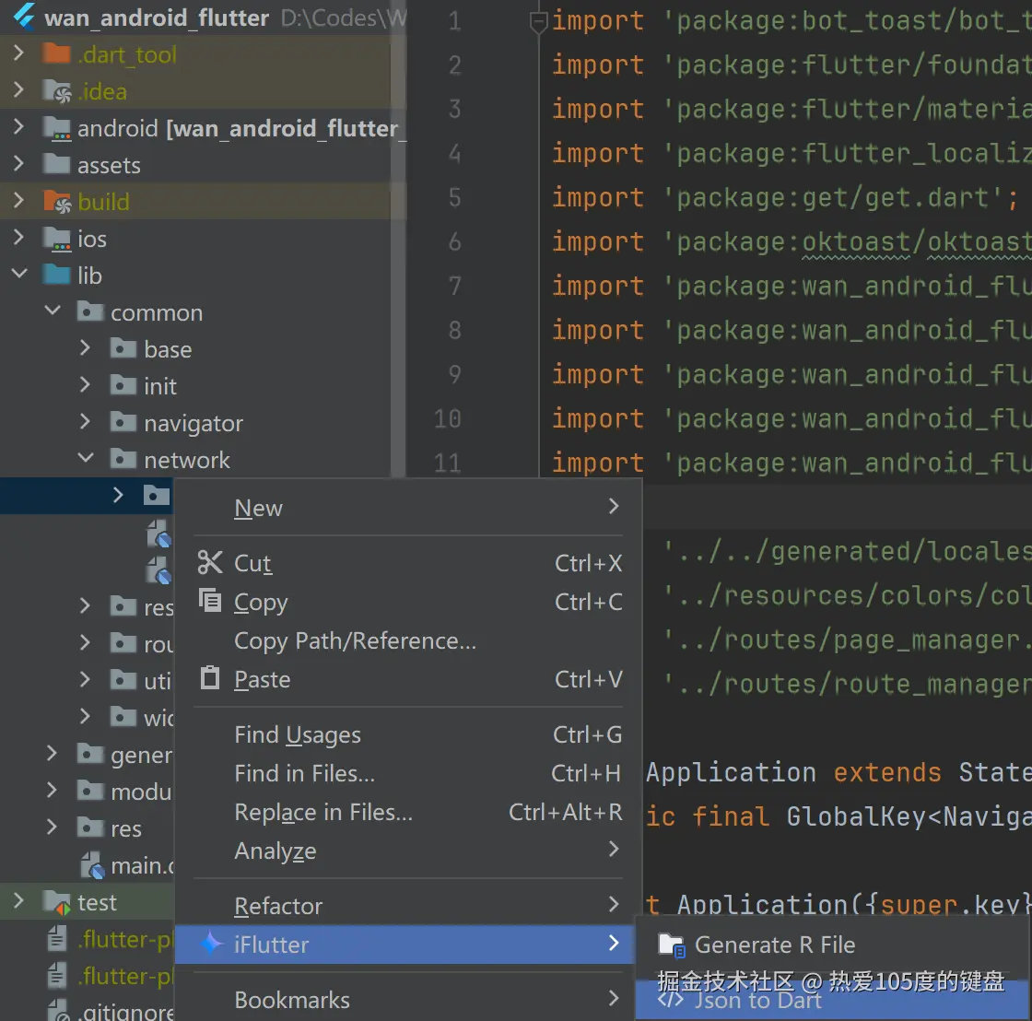Click the highlighted folder icon under network

tap(157, 495)
